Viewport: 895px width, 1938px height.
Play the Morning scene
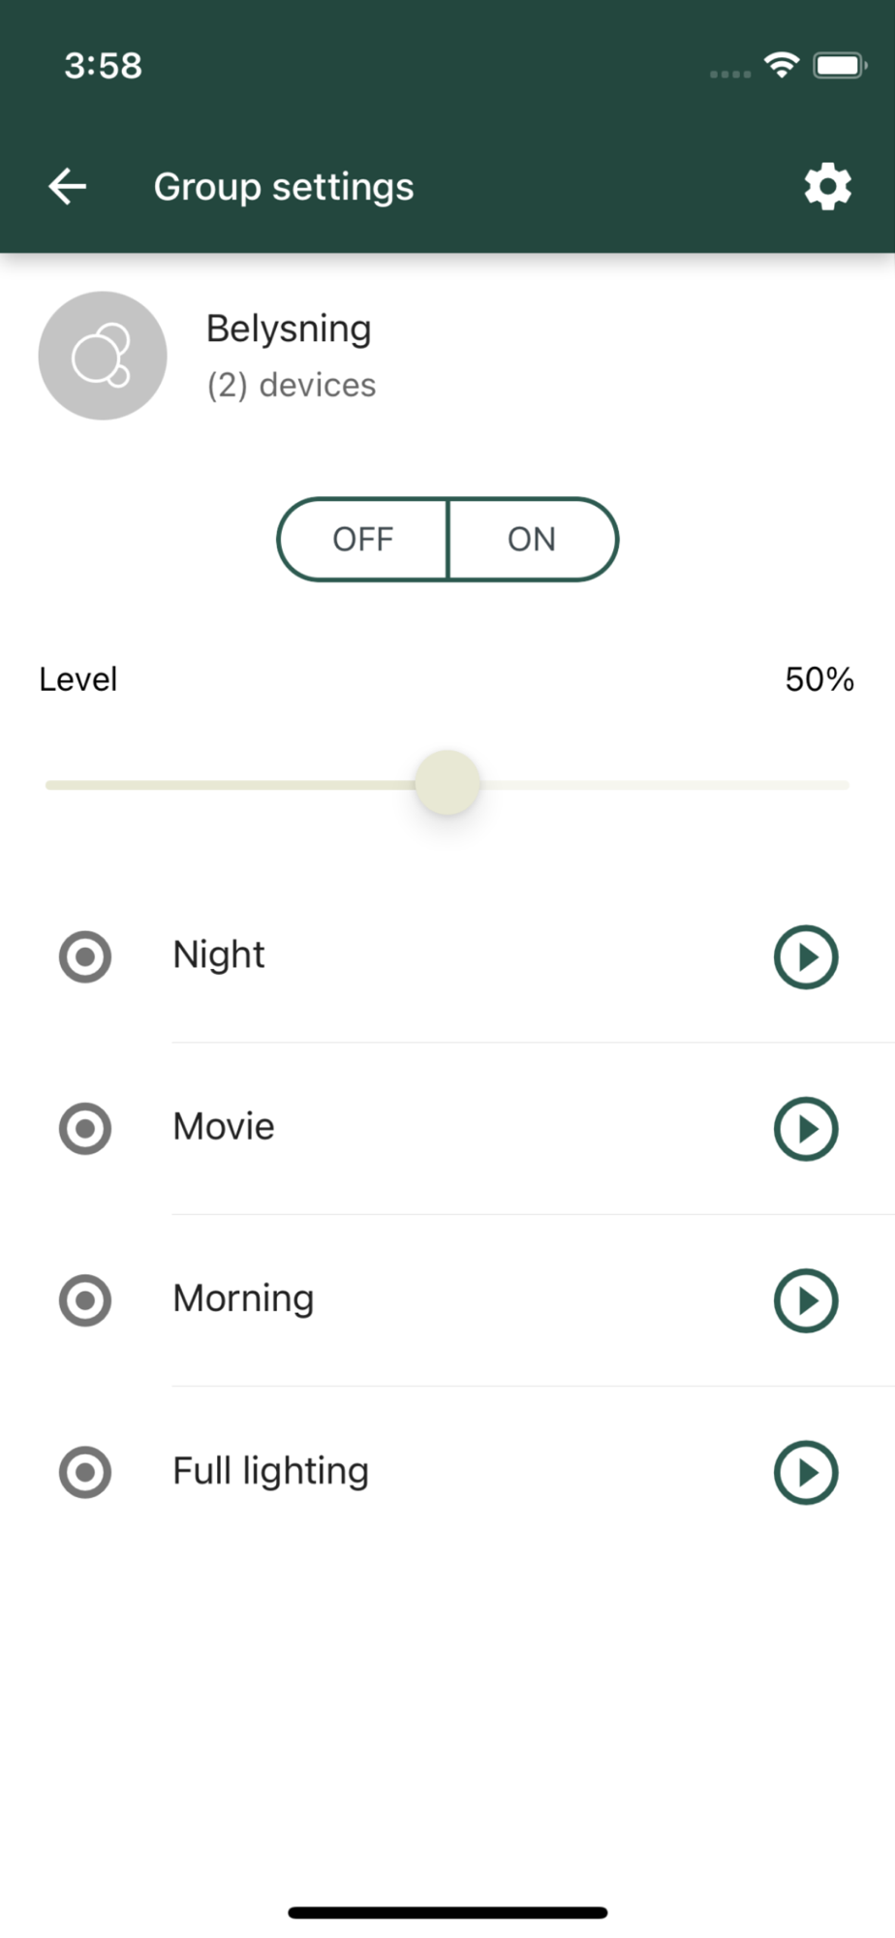[806, 1300]
